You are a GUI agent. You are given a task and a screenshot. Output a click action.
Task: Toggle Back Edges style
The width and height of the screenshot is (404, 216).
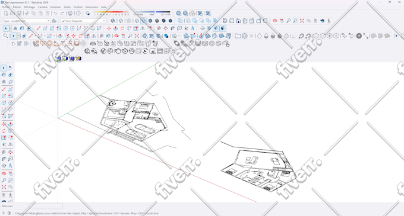point(121,21)
